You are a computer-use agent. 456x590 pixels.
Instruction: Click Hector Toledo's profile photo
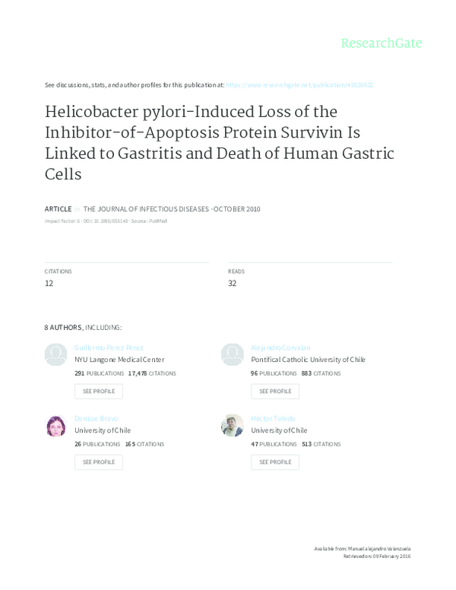point(232,425)
